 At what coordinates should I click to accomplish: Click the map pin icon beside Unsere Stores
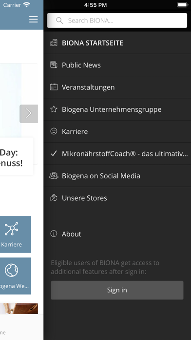[x=54, y=197]
